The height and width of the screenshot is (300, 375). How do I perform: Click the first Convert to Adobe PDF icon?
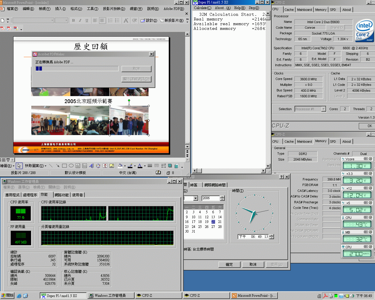click(3, 28)
